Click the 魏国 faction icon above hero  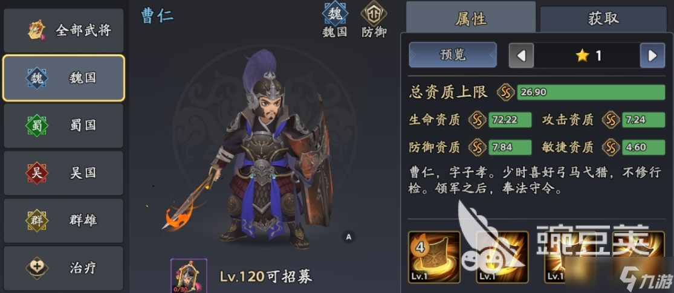(335, 13)
